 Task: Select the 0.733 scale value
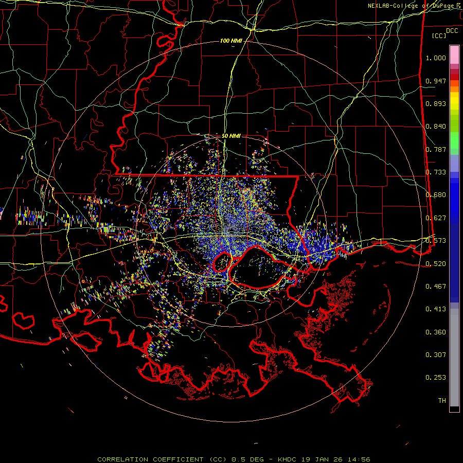point(436,172)
